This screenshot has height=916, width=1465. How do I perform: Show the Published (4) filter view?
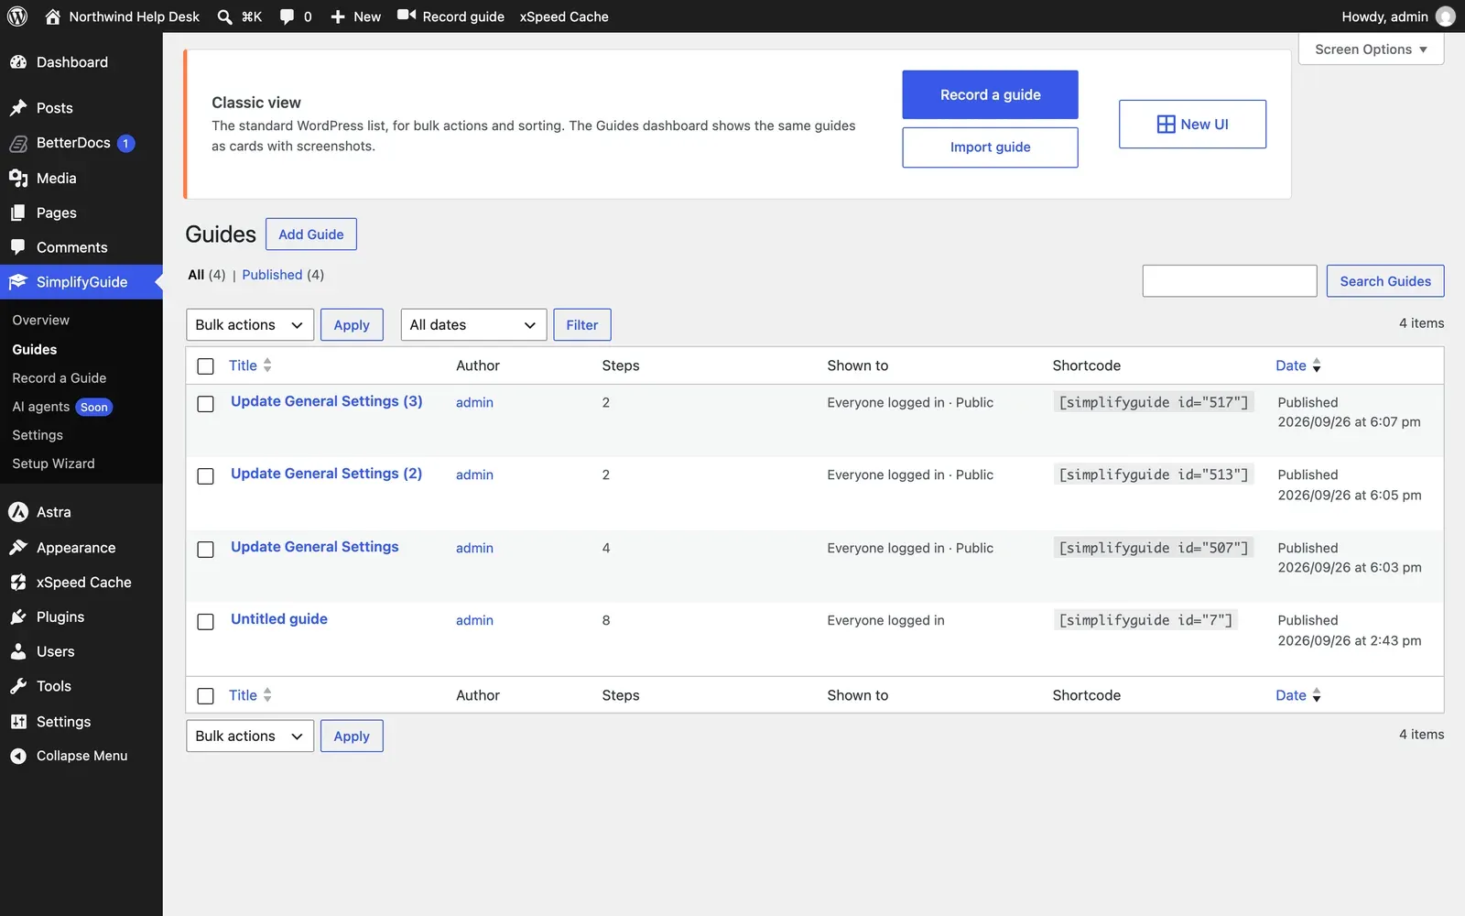pos(283,275)
